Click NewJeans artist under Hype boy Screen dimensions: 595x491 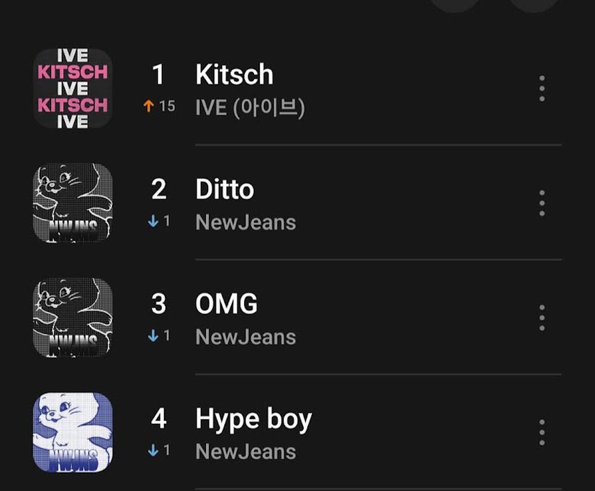[x=246, y=452]
